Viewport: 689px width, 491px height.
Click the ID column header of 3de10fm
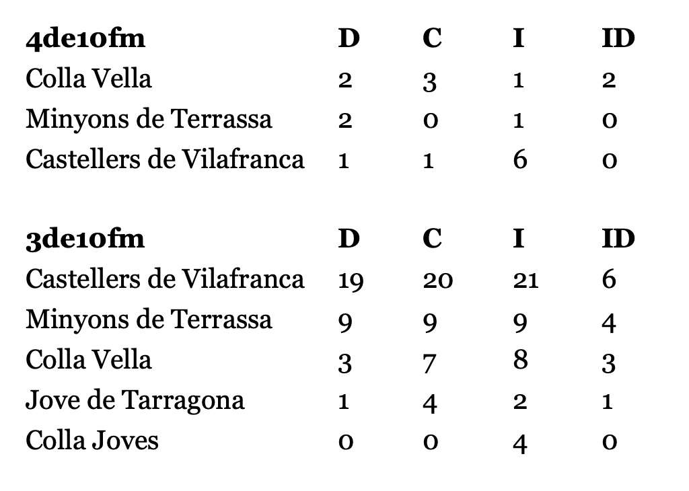618,239
